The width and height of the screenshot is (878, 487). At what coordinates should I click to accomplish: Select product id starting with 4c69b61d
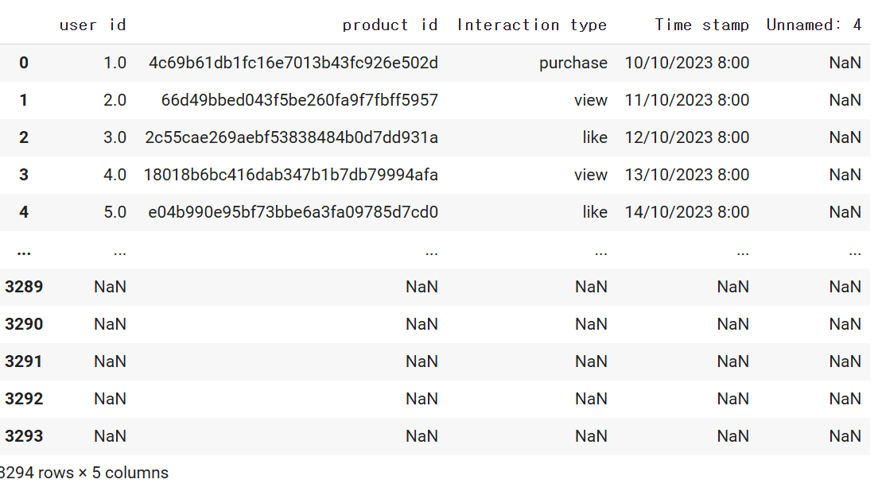tap(293, 63)
